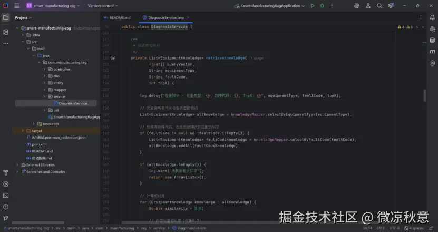Change line separator CRLF in status bar

[x=380, y=228]
